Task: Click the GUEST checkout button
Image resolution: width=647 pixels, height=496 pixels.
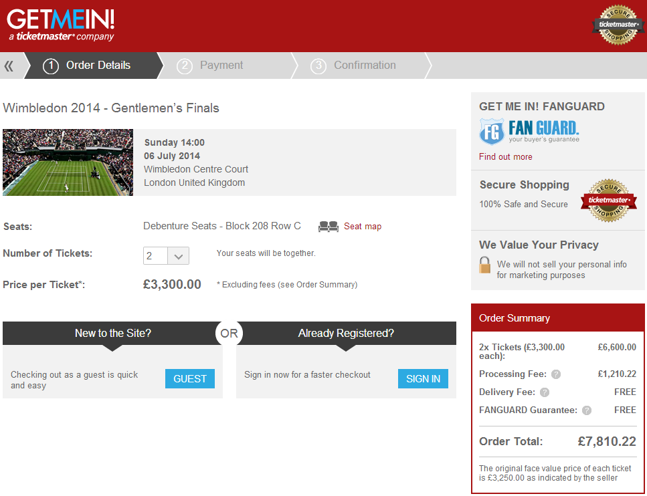Action: (190, 378)
